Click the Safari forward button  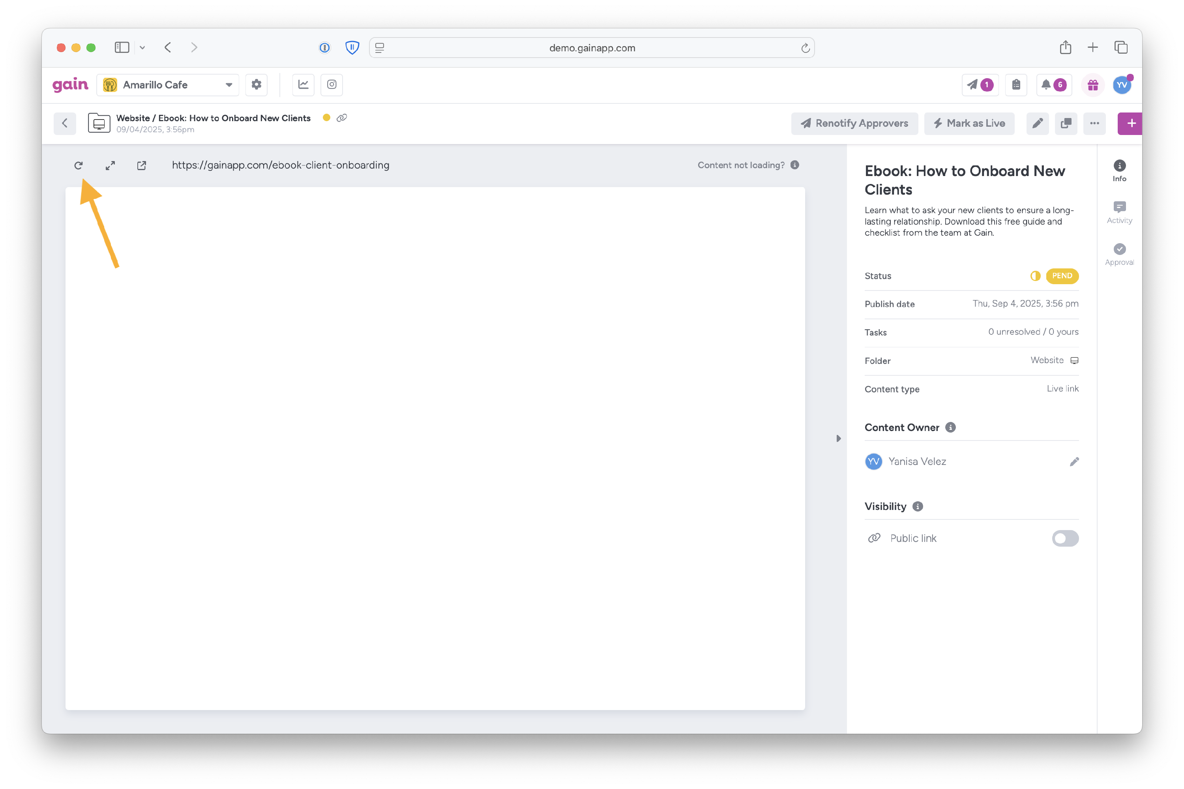194,47
